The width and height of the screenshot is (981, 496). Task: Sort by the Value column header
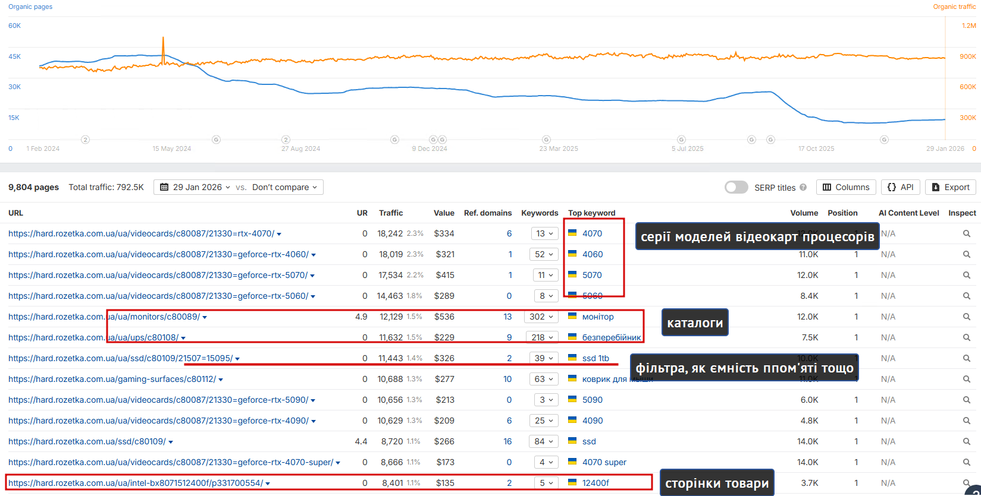(444, 213)
